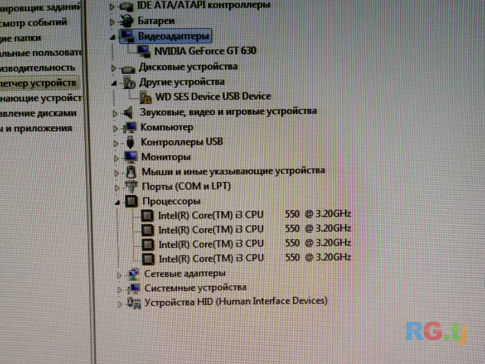Click the IDE ATA/ATAPI controllers icon

point(127,6)
